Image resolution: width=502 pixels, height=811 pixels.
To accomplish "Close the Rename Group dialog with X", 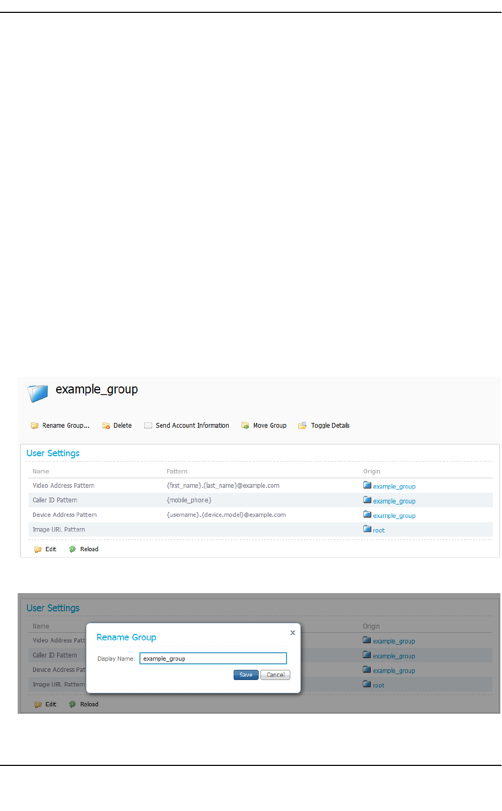I will pos(293,633).
